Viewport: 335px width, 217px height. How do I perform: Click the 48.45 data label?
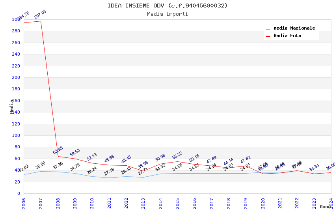126,159
